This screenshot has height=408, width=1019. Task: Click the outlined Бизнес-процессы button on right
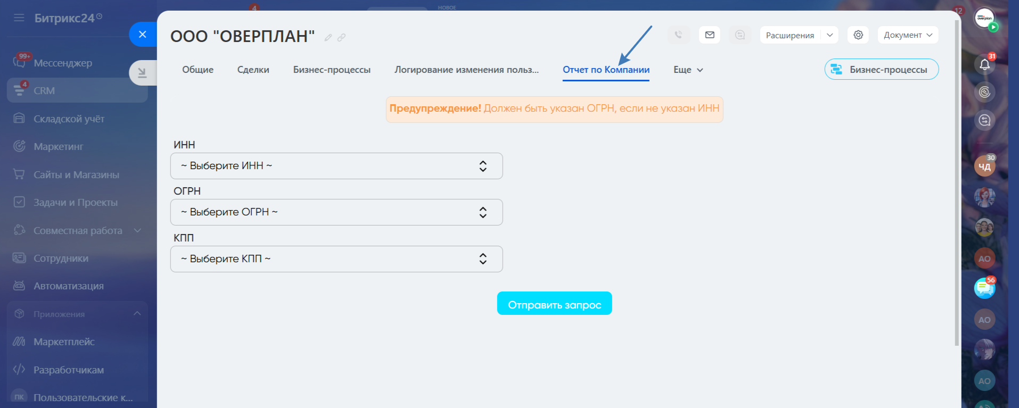(881, 70)
